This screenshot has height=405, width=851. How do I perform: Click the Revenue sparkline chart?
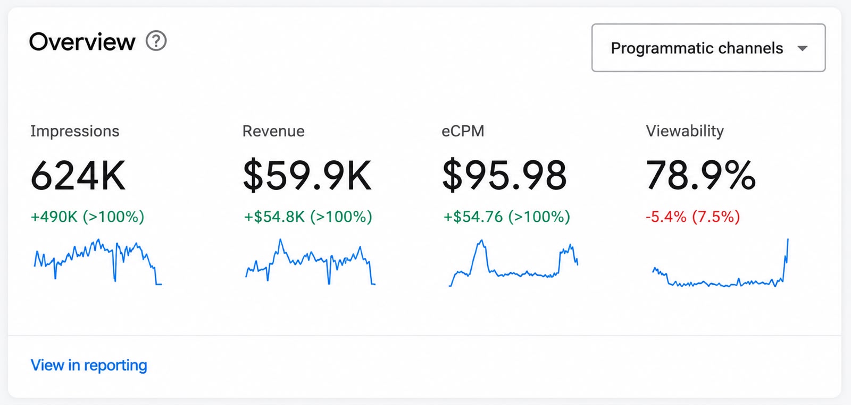click(x=310, y=262)
